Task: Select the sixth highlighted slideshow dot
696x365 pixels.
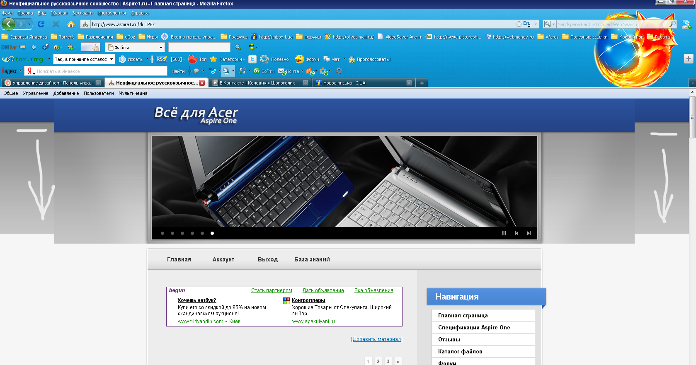Action: (212, 233)
